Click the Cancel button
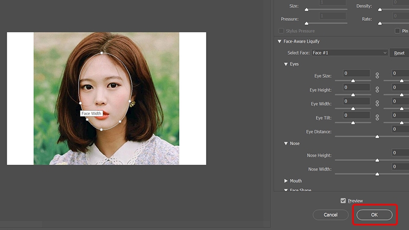 coord(330,215)
